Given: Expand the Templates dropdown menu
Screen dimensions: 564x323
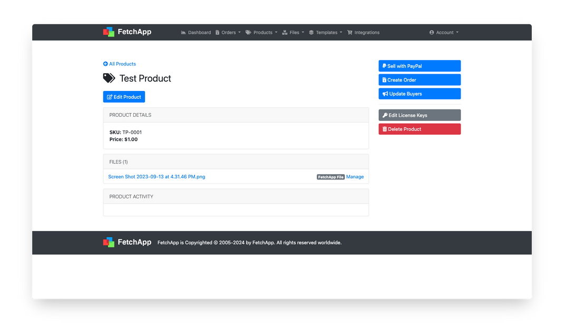Looking at the screenshot, I should (326, 32).
